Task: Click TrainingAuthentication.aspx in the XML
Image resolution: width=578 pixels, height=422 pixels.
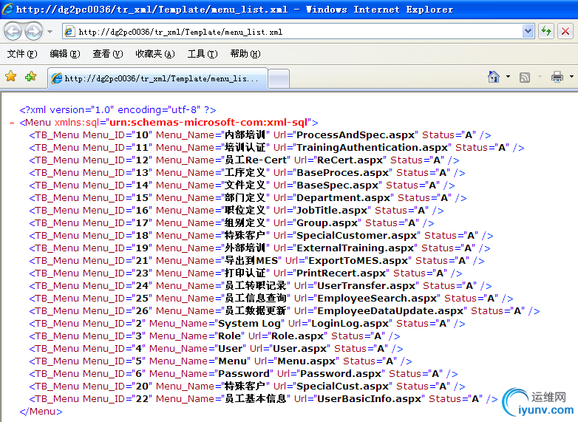Action: click(372, 147)
